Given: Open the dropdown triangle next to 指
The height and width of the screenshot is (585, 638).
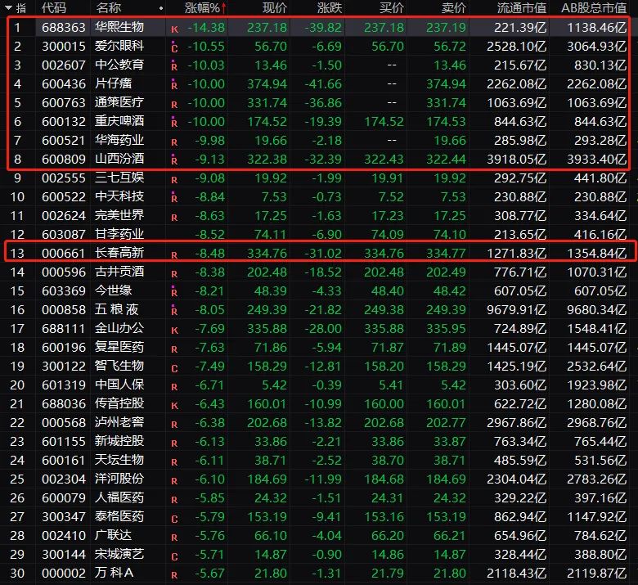Looking at the screenshot, I should (8, 8).
